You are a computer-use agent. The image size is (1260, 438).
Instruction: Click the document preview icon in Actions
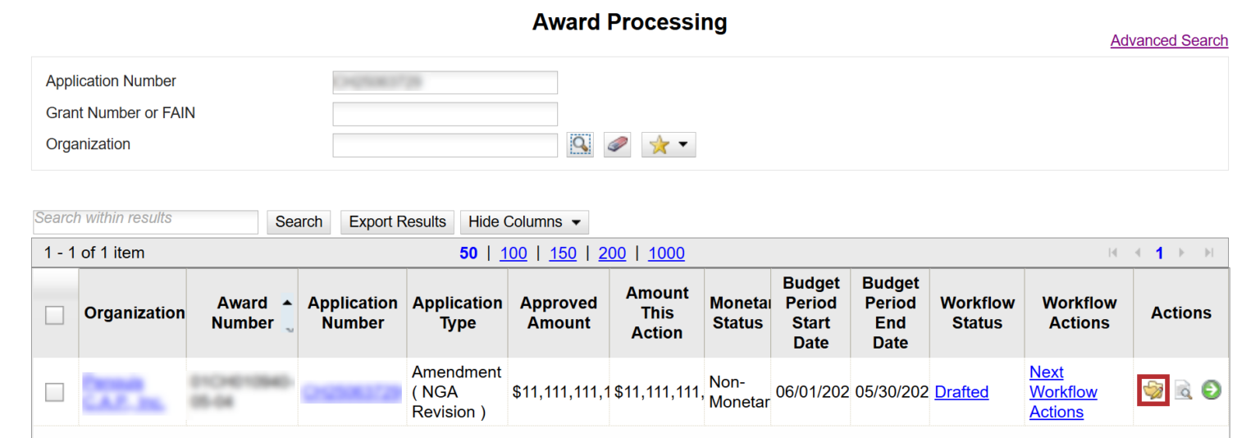[x=1182, y=390]
